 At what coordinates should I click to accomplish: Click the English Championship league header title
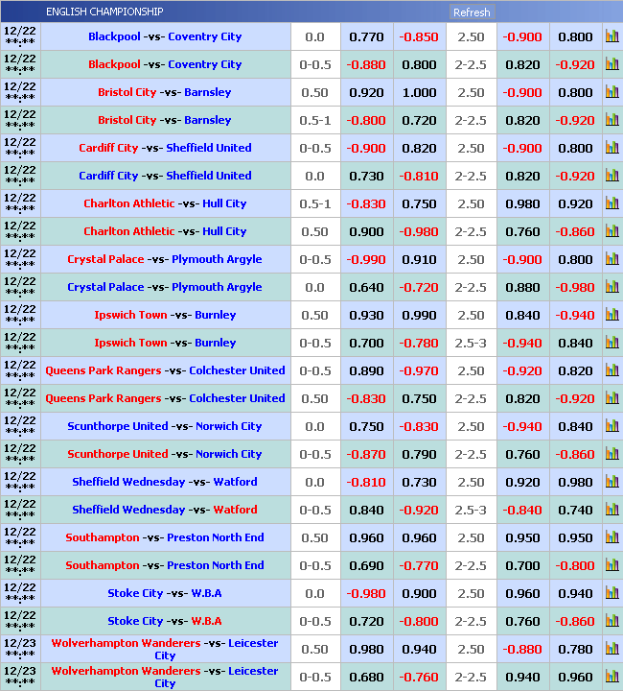[104, 12]
